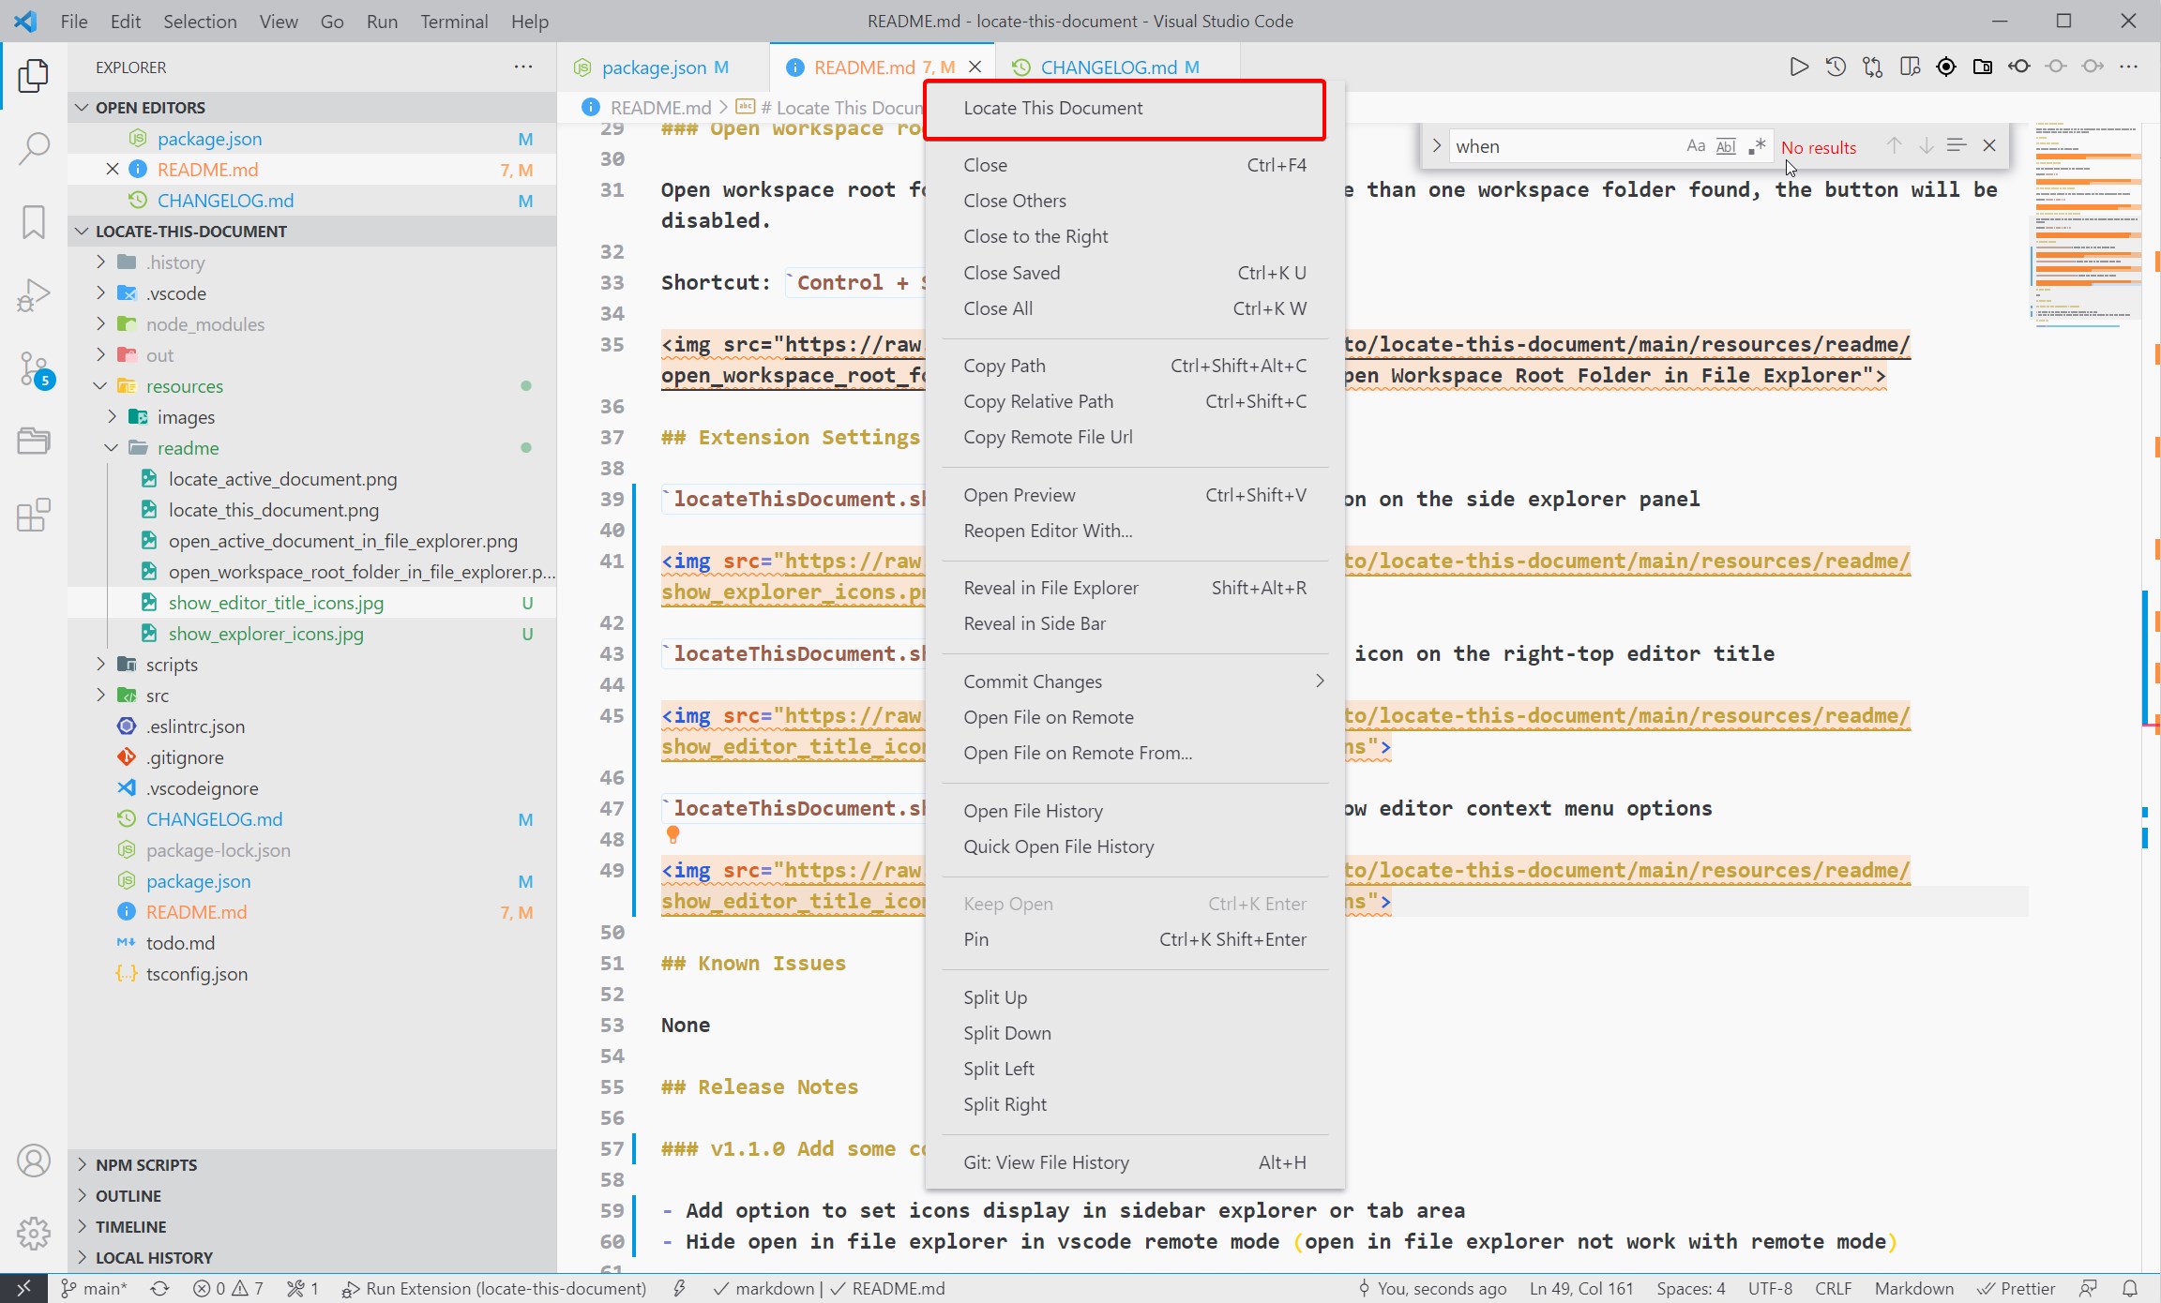The height and width of the screenshot is (1303, 2161).
Task: Toggle Use Regular Expression in find widget
Action: (x=1757, y=146)
